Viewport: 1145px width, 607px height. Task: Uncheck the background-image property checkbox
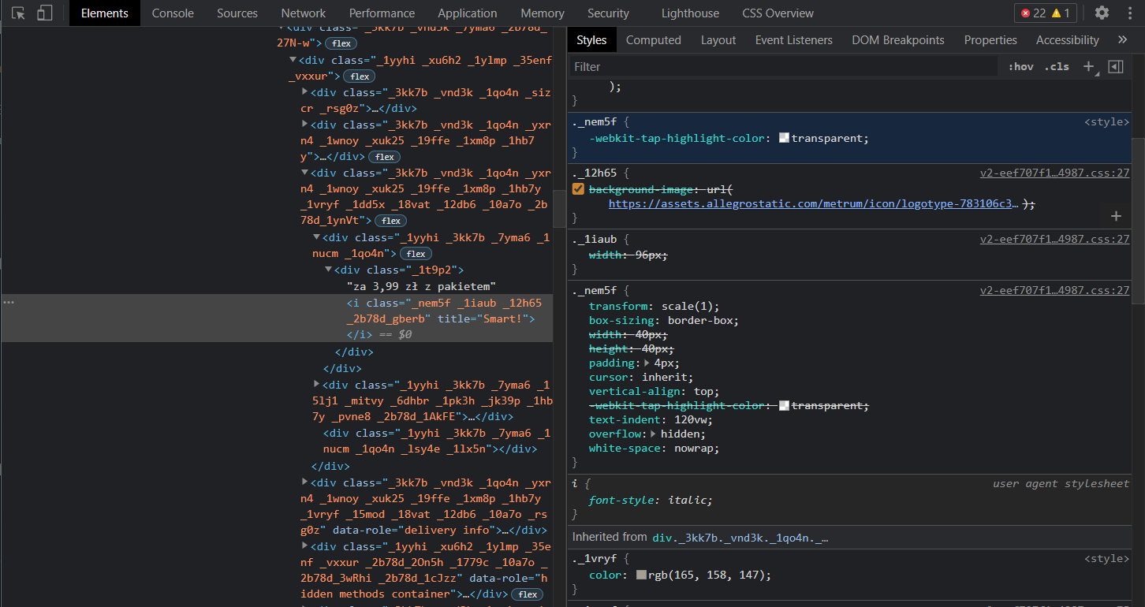click(578, 188)
